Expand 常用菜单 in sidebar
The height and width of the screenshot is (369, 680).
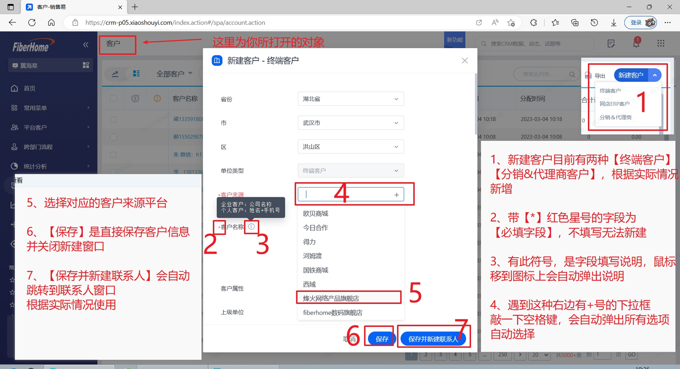[50, 108]
